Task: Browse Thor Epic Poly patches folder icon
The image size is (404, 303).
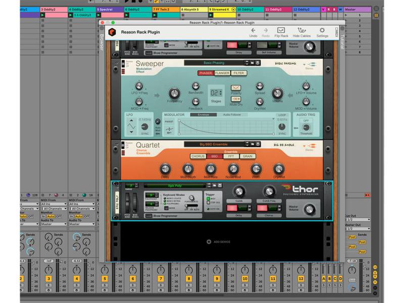Action: click(x=214, y=185)
